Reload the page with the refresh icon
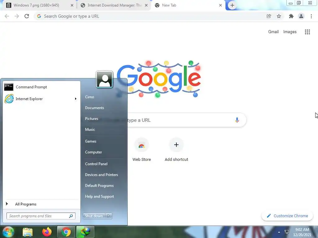 (27, 16)
